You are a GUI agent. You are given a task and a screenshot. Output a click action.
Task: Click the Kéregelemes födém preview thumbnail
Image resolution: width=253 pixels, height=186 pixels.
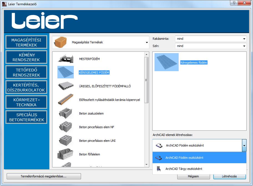point(166,62)
